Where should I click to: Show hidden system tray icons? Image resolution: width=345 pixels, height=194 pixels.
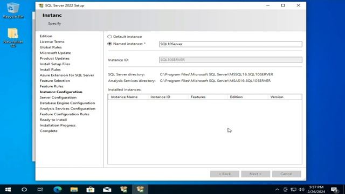coord(277,189)
